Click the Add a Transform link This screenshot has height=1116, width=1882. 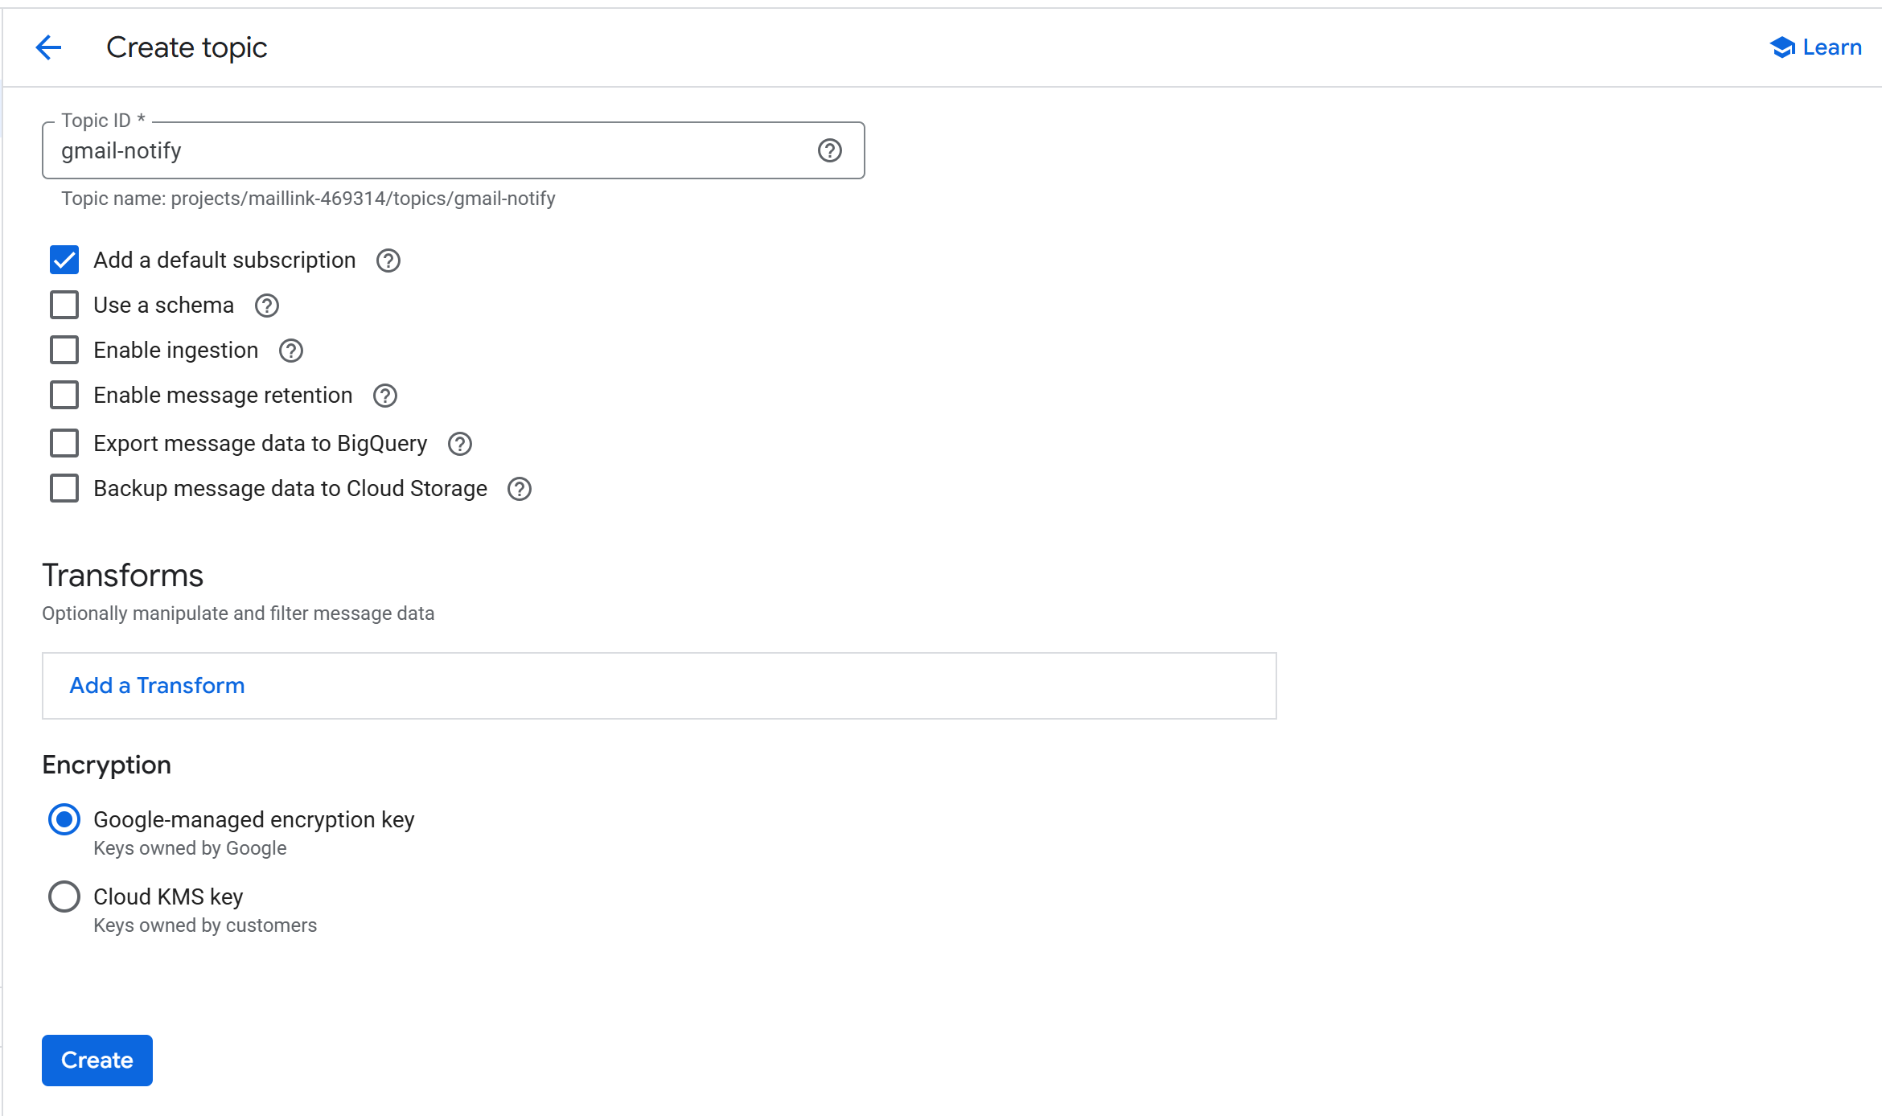[x=157, y=686]
